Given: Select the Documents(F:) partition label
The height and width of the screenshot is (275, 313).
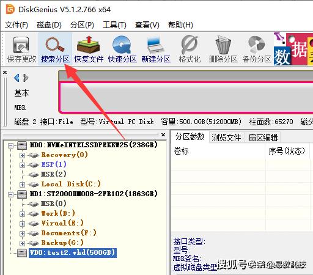Looking at the screenshot, I should click(x=69, y=233).
